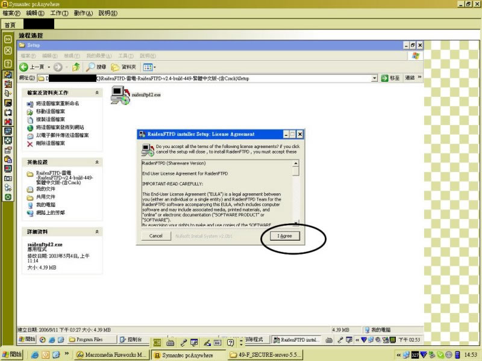Viewport: 482px width, 361px height.
Task: Show hidden icons in the local system tray
Action: point(398,355)
